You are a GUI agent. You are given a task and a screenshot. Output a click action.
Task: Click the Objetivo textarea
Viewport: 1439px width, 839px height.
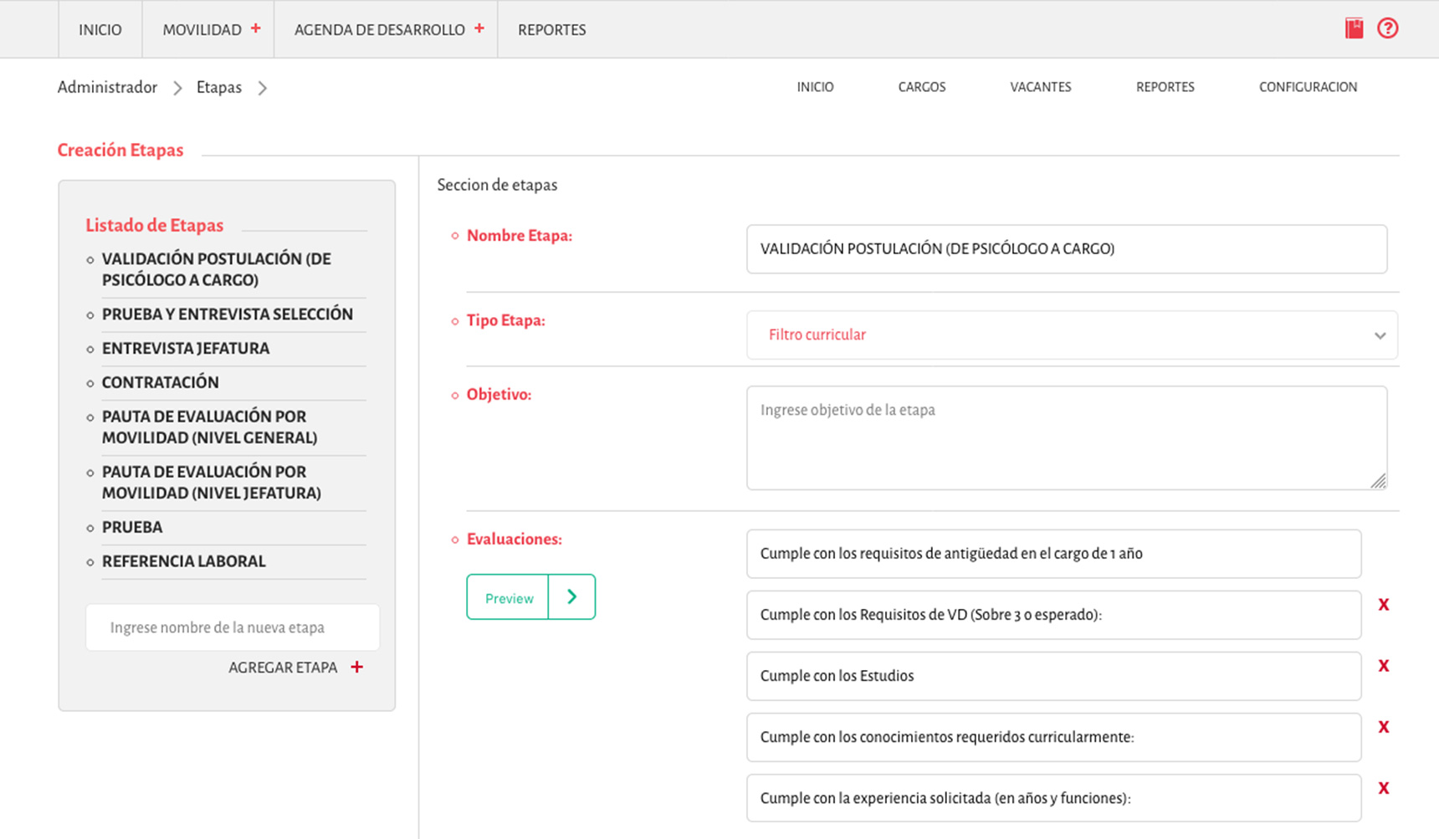1067,437
